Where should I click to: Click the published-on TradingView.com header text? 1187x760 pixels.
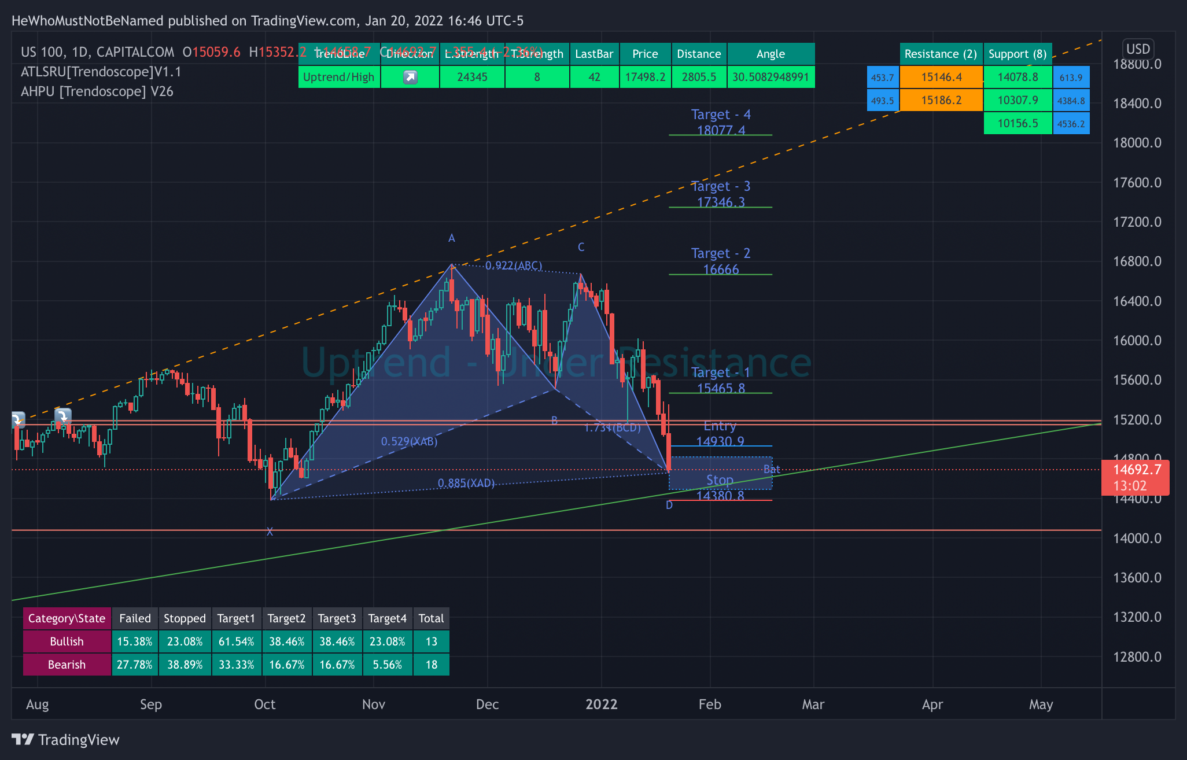pyautogui.click(x=268, y=21)
